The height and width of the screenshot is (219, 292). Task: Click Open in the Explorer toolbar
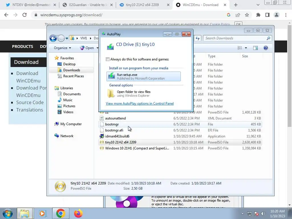coord(88,48)
